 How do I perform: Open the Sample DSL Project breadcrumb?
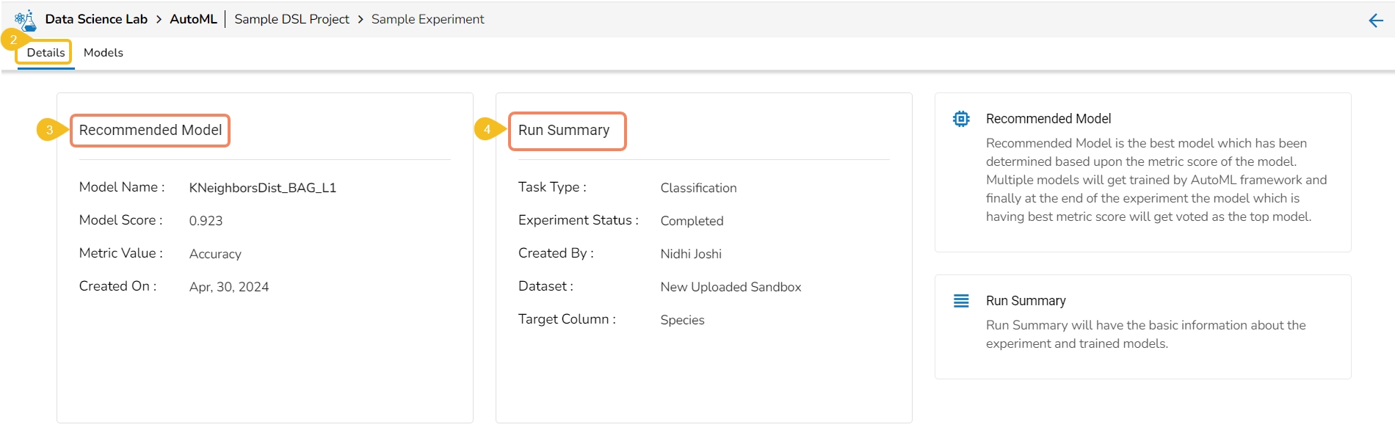pyautogui.click(x=291, y=19)
